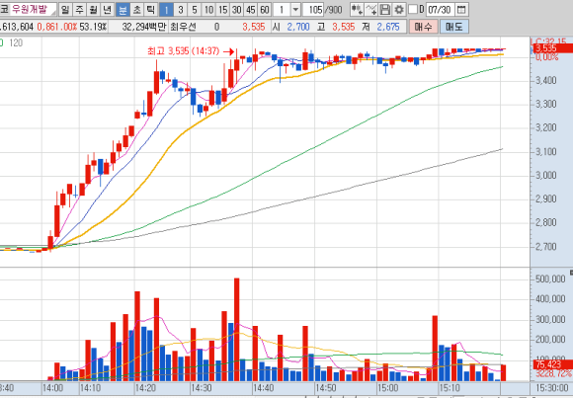Choose the 45-minute interval button
573x398 pixels.
click(x=251, y=10)
